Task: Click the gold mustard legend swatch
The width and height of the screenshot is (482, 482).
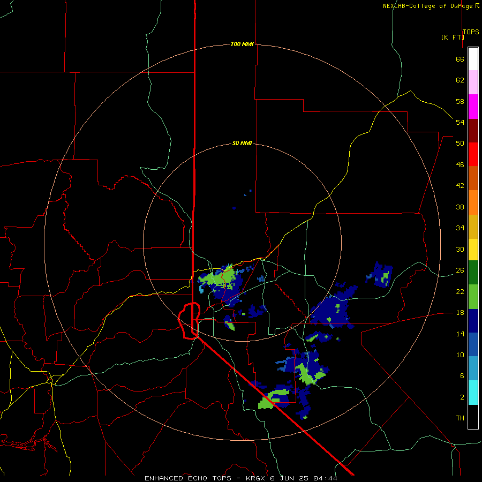Action: point(473,227)
